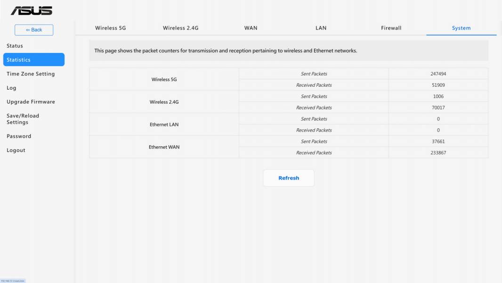This screenshot has height=283, width=502.
Task: Click Sent Packets for Wireless 5G
Action: 314,74
